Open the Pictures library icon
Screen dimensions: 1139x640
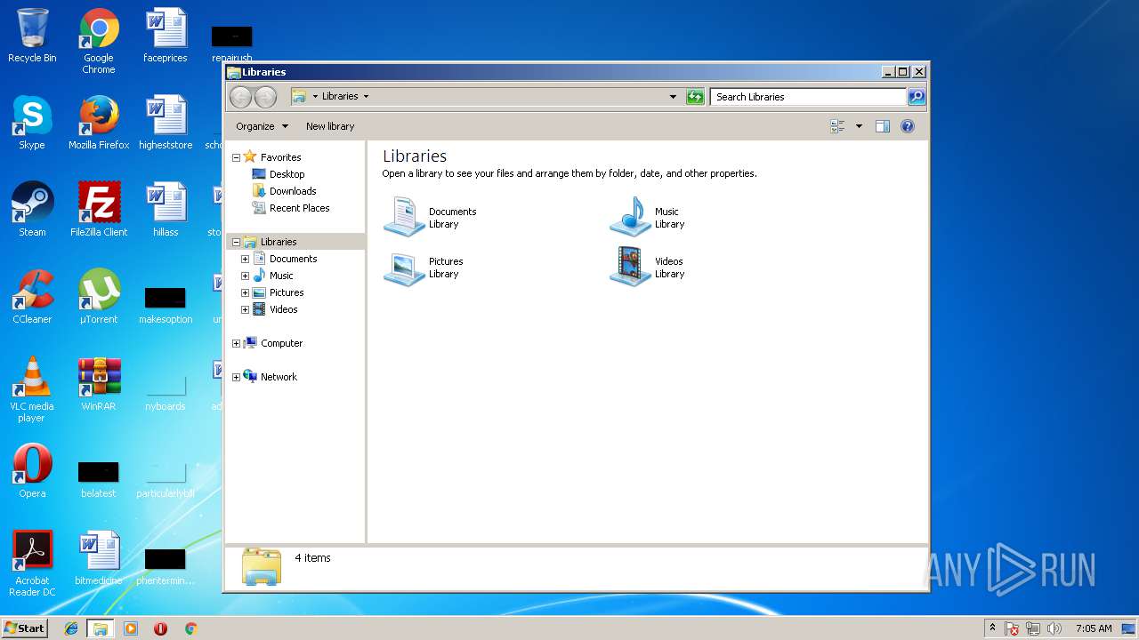[x=405, y=268]
